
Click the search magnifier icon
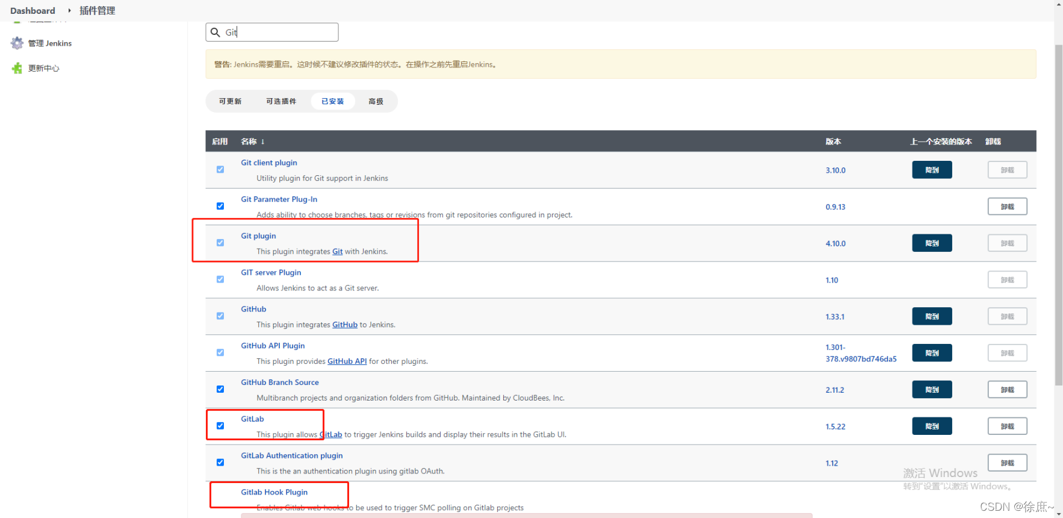215,33
